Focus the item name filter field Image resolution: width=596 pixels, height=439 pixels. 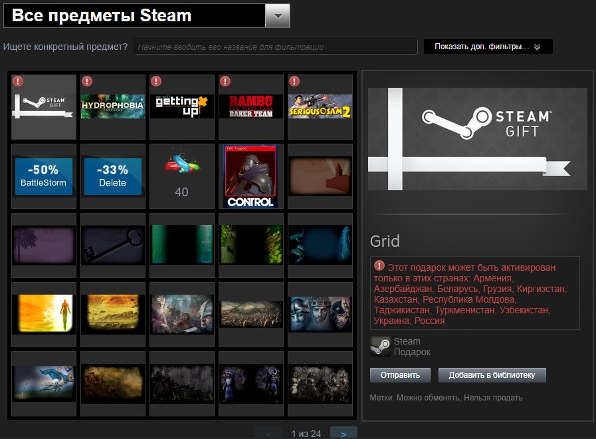click(276, 47)
